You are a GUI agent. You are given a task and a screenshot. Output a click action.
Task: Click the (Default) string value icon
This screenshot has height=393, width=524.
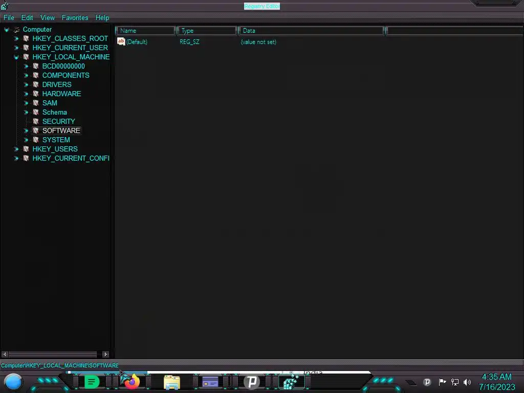(x=121, y=41)
